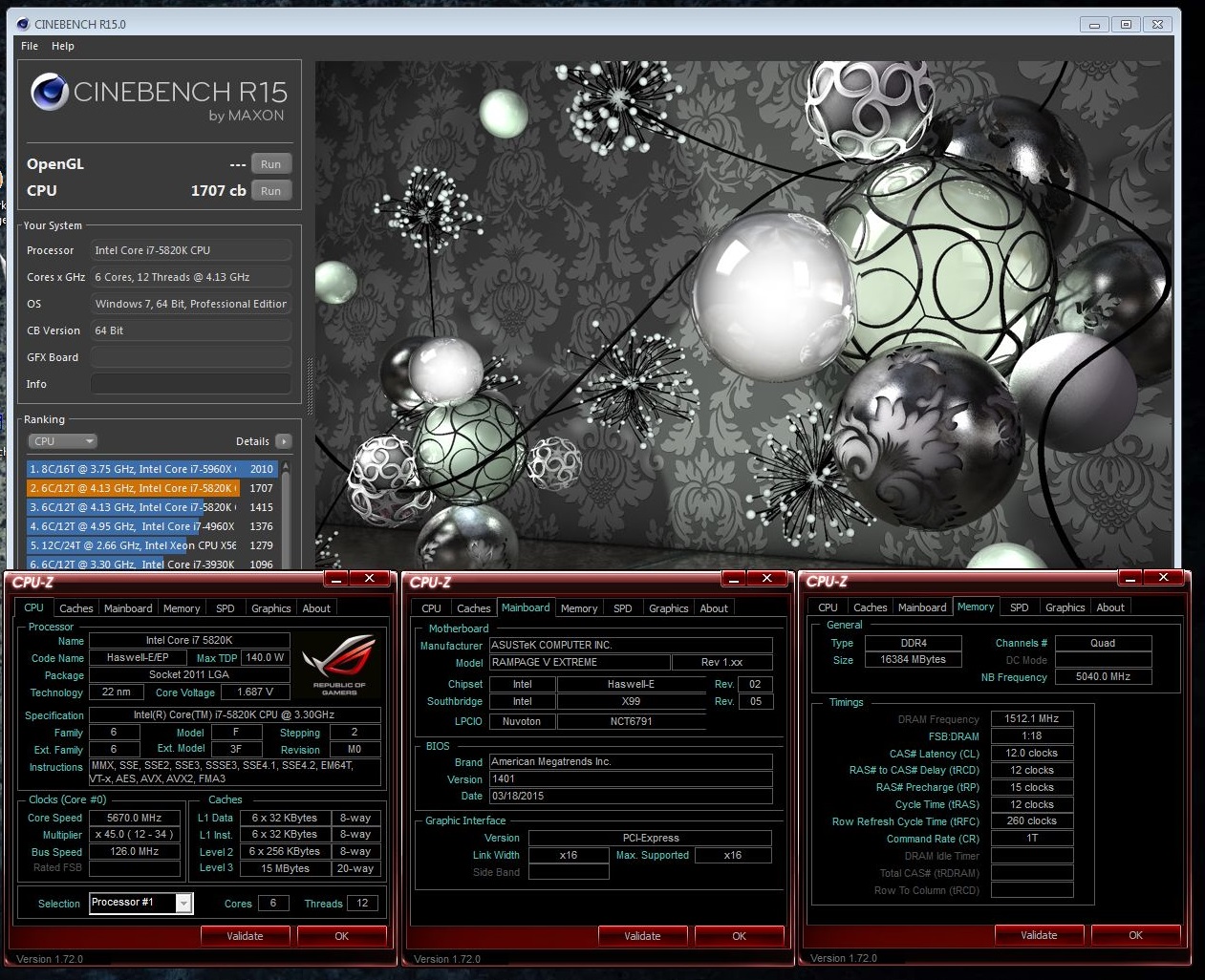The width and height of the screenshot is (1205, 980).
Task: Select ranking entry 8C/16T i7-5960X
Action: click(x=152, y=469)
